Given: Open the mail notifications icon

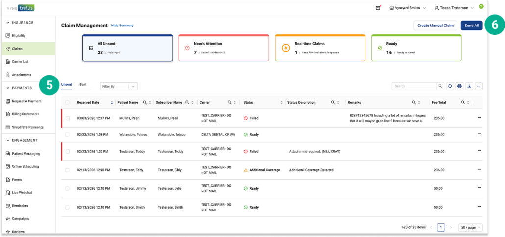Looking at the screenshot, I should point(378,8).
